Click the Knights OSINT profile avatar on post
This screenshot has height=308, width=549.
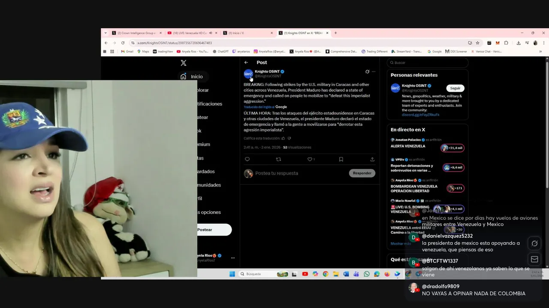tap(248, 74)
